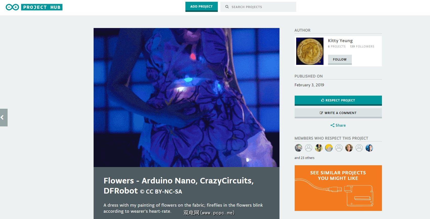Click the search magnifier icon

tap(227, 7)
